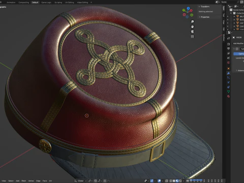Click the VISOR object name in properties

tap(239, 38)
